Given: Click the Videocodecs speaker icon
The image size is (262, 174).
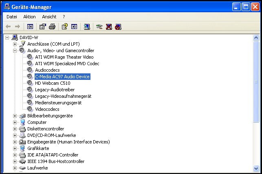Looking at the screenshot, I should (30, 109).
